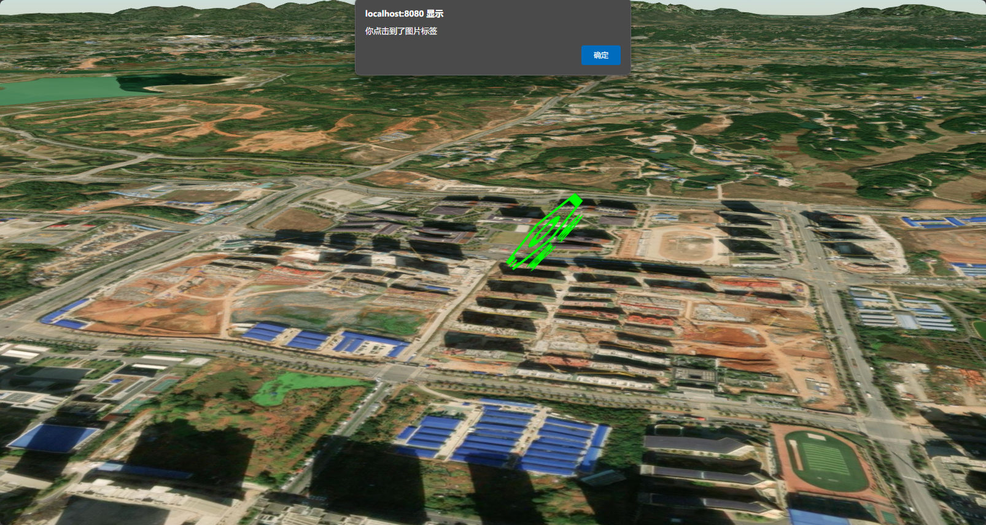Click the solid green diamond atop the label

575,200
